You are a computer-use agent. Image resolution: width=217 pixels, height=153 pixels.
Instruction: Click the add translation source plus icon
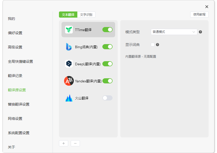pos(63,143)
